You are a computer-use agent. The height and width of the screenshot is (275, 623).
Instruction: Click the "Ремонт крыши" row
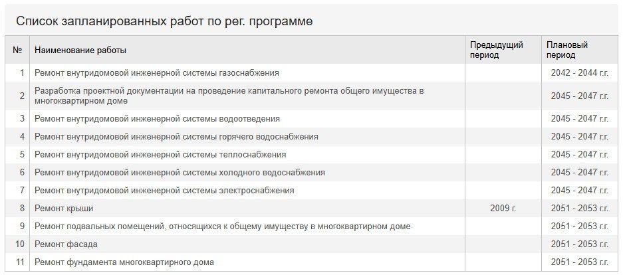64,208
